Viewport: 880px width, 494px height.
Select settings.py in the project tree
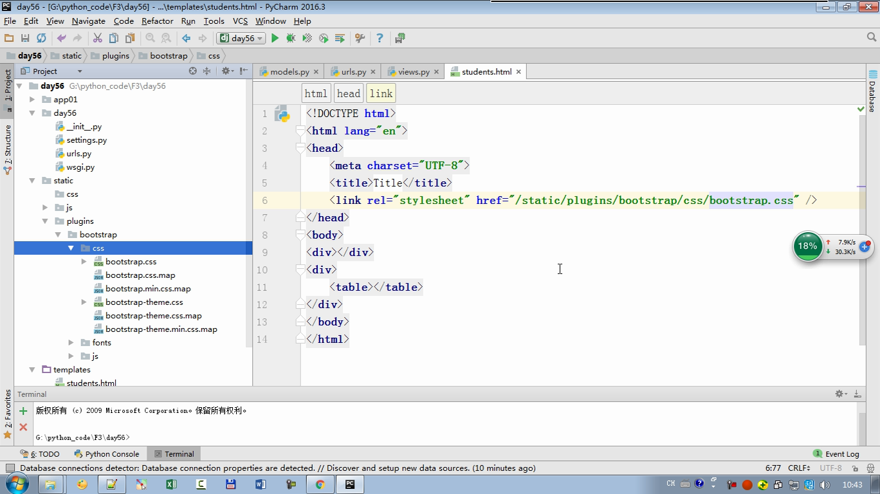click(x=86, y=140)
